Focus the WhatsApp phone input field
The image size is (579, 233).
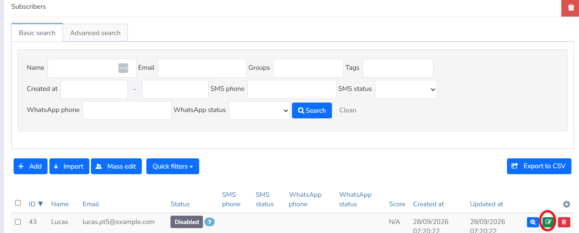coord(127,110)
